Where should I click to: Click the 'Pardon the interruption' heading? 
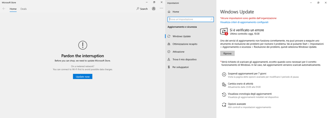tap(83, 56)
